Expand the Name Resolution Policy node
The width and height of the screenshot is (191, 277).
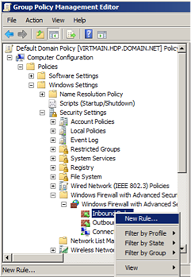pyautogui.click(x=42, y=94)
